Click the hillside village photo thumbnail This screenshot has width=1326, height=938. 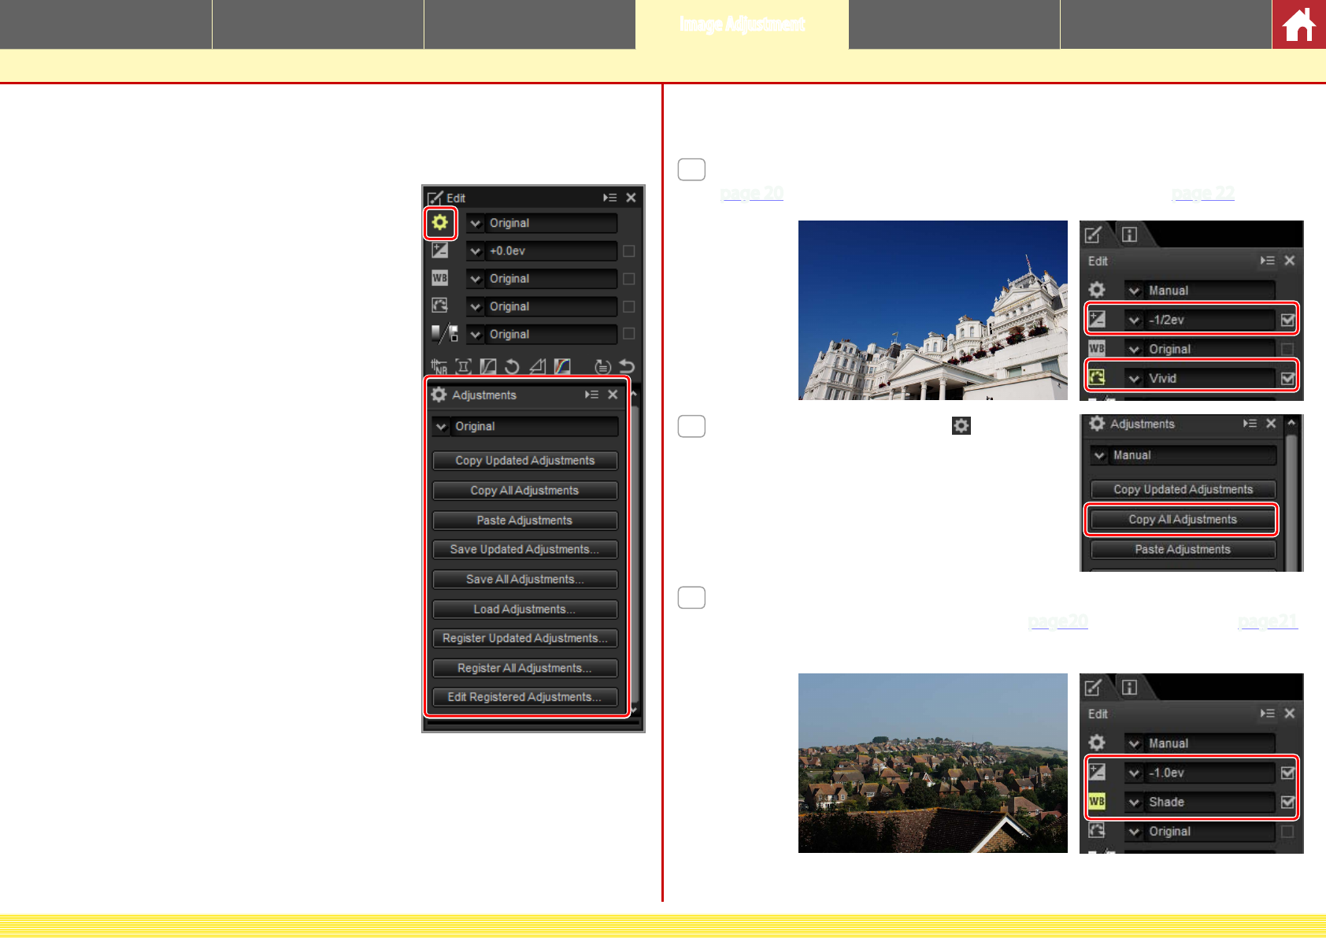[933, 763]
